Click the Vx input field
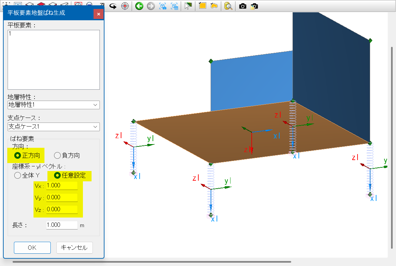Image resolution: width=396 pixels, height=266 pixels. coord(62,186)
